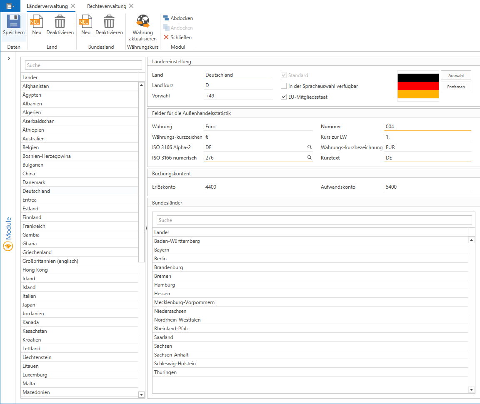Image resolution: width=480 pixels, height=404 pixels.
Task: Open the application menu dropdown at top-left
Action: [10, 6]
